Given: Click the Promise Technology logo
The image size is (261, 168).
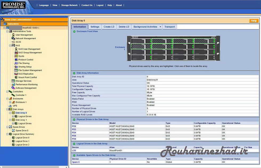Looking at the screenshot, I should 14,5.
